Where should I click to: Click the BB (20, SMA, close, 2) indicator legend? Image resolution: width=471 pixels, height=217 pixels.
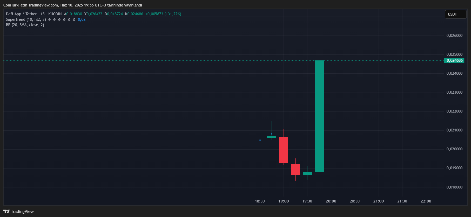[25, 25]
